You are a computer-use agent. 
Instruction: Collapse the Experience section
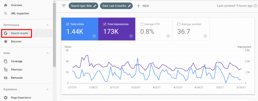point(48,89)
